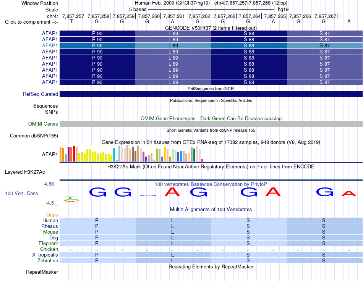This screenshot has width=363, height=281.
Task: Click the dark blue RefSeq Curated exon bar
Action: [x=211, y=94]
